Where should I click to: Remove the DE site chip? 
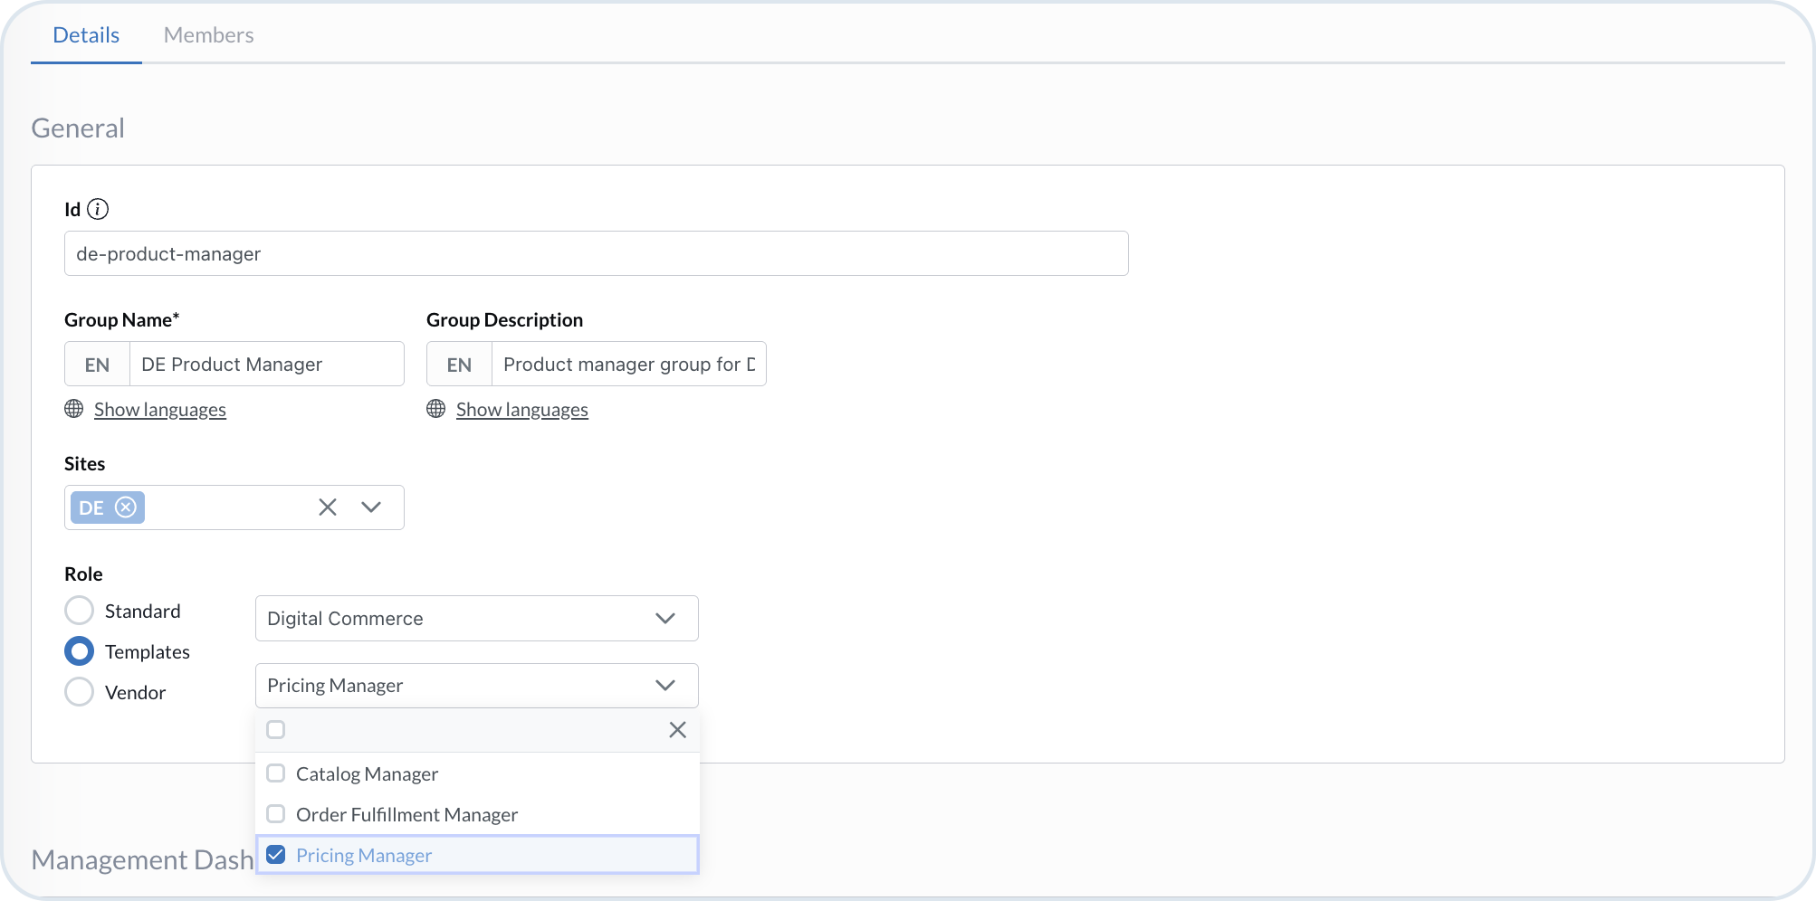pyautogui.click(x=126, y=507)
